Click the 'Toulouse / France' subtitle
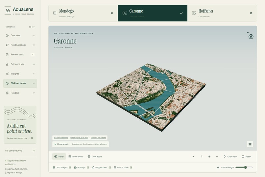Viewport: 265px width, 177px height. click(x=63, y=47)
